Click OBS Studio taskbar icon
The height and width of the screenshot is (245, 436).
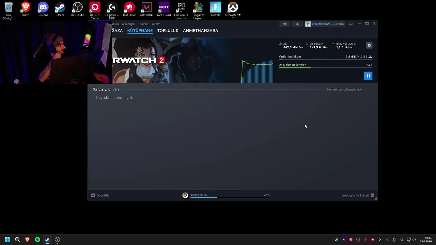click(x=58, y=240)
